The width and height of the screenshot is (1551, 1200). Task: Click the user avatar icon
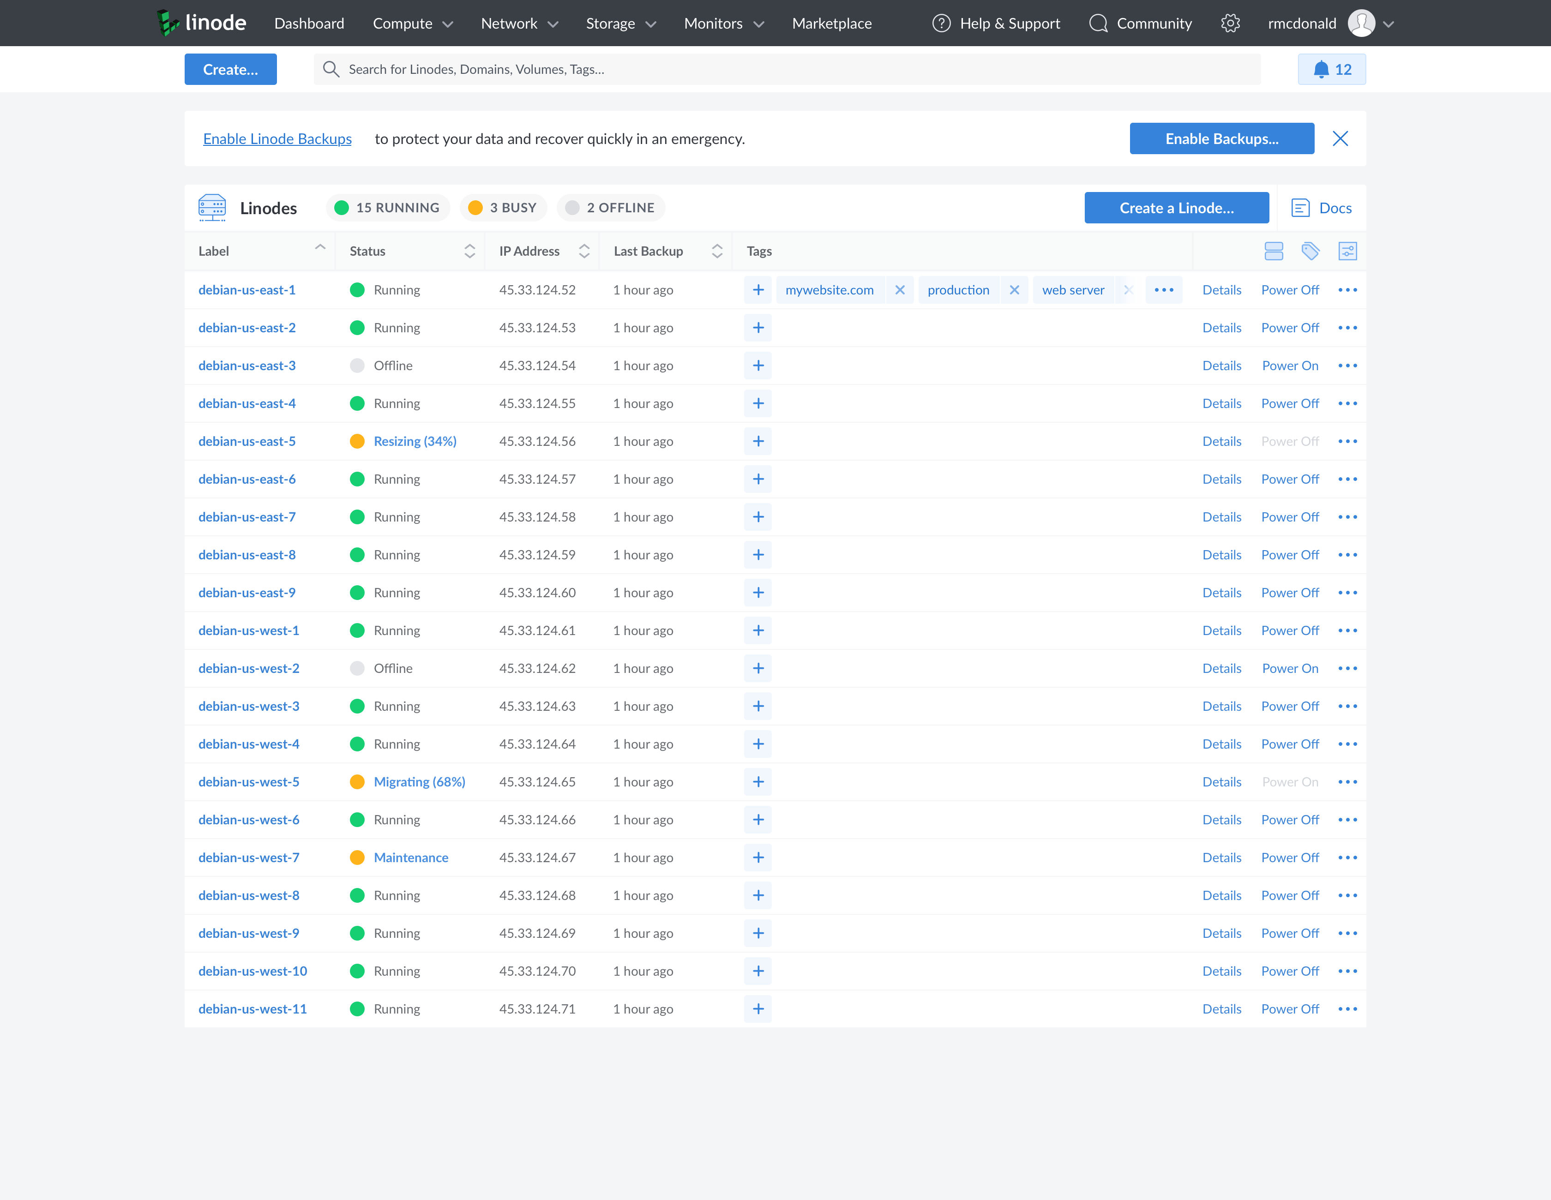pyautogui.click(x=1361, y=24)
